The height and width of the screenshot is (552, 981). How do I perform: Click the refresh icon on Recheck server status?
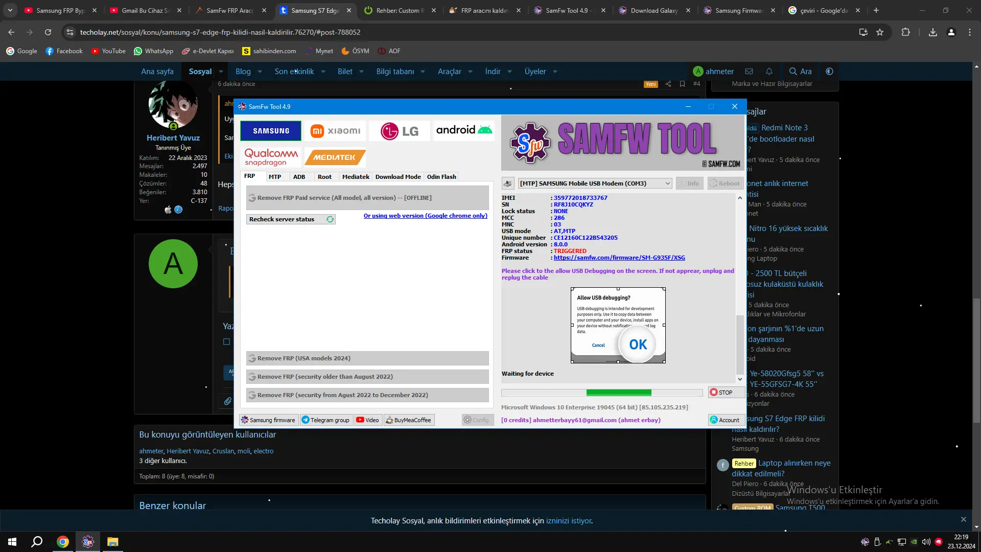pos(330,219)
